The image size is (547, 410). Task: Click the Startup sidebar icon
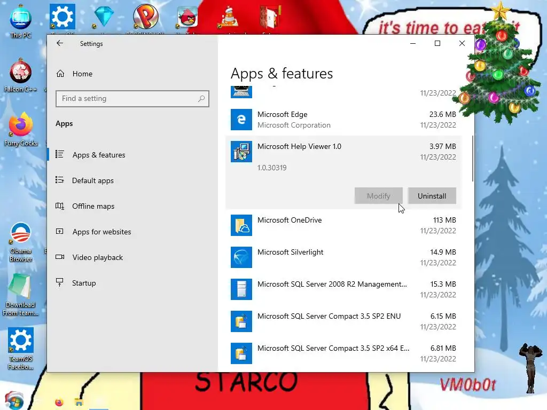tap(60, 282)
